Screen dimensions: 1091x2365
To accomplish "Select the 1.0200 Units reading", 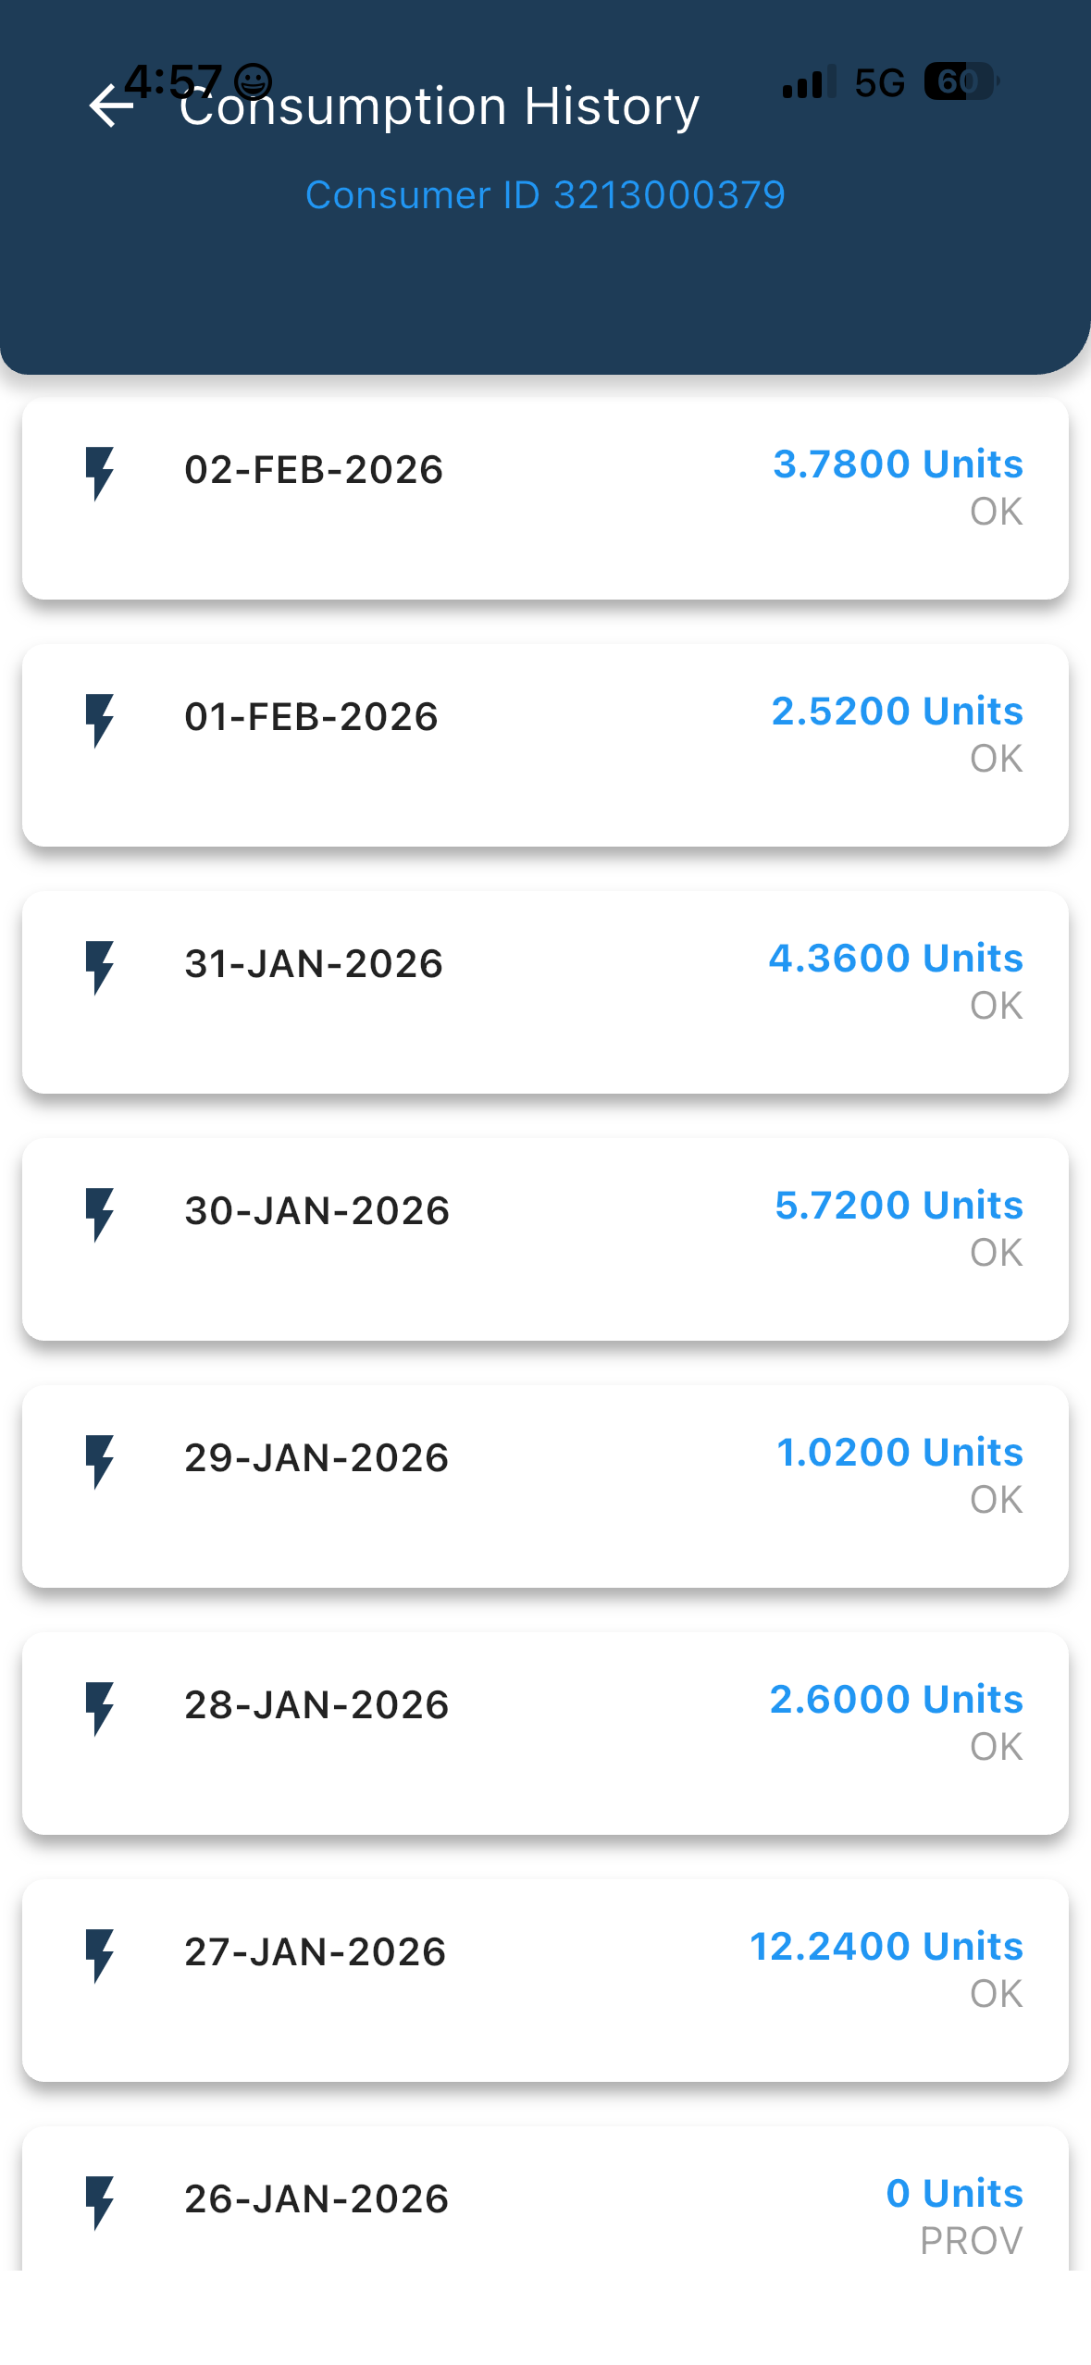I will [899, 1452].
